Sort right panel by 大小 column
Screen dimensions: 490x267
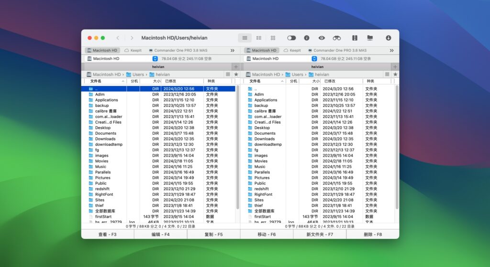point(310,81)
